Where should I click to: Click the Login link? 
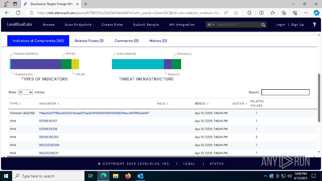[281, 25]
